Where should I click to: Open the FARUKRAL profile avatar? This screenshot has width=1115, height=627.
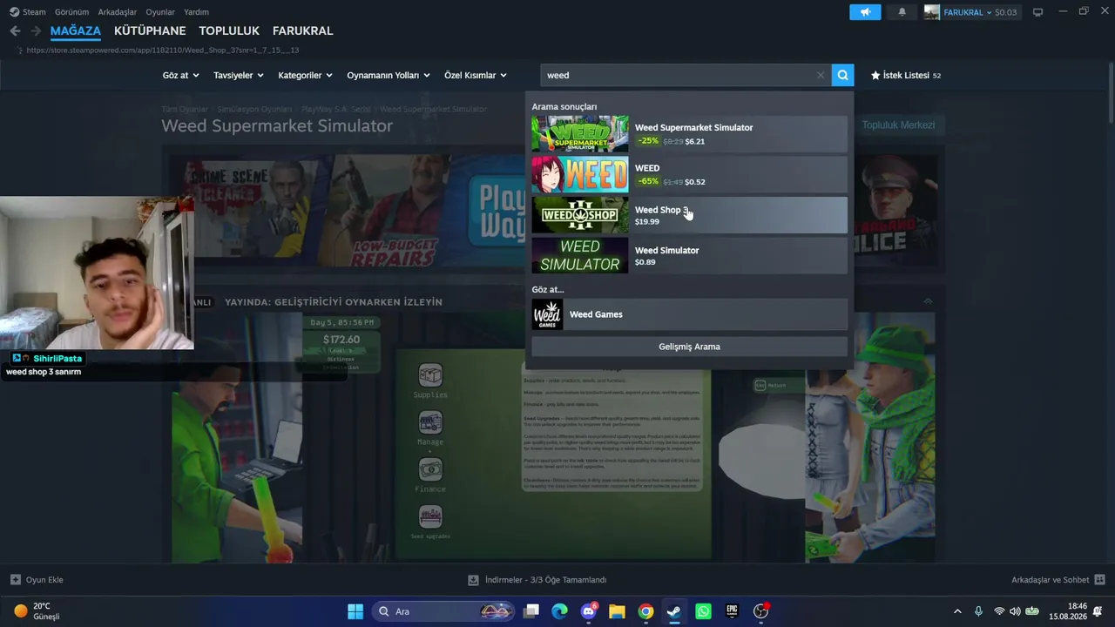coord(932,12)
